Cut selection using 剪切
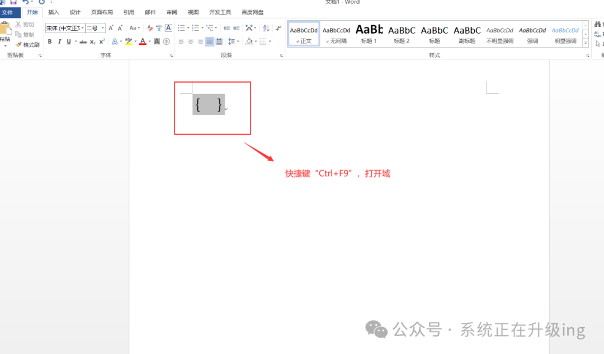This screenshot has width=604, height=354. pos(25,24)
